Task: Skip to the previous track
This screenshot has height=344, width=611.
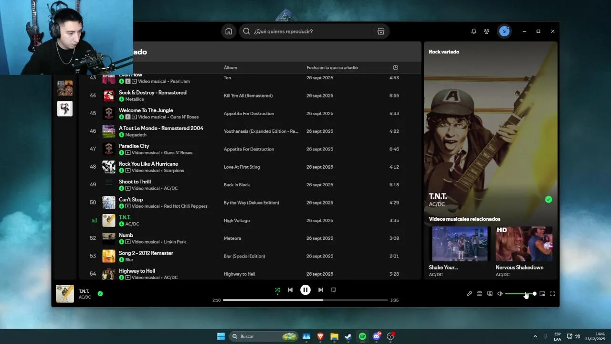Action: pyautogui.click(x=290, y=290)
